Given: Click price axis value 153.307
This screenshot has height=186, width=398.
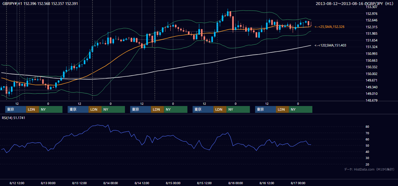Looking at the screenshot, I should click(x=372, y=7).
